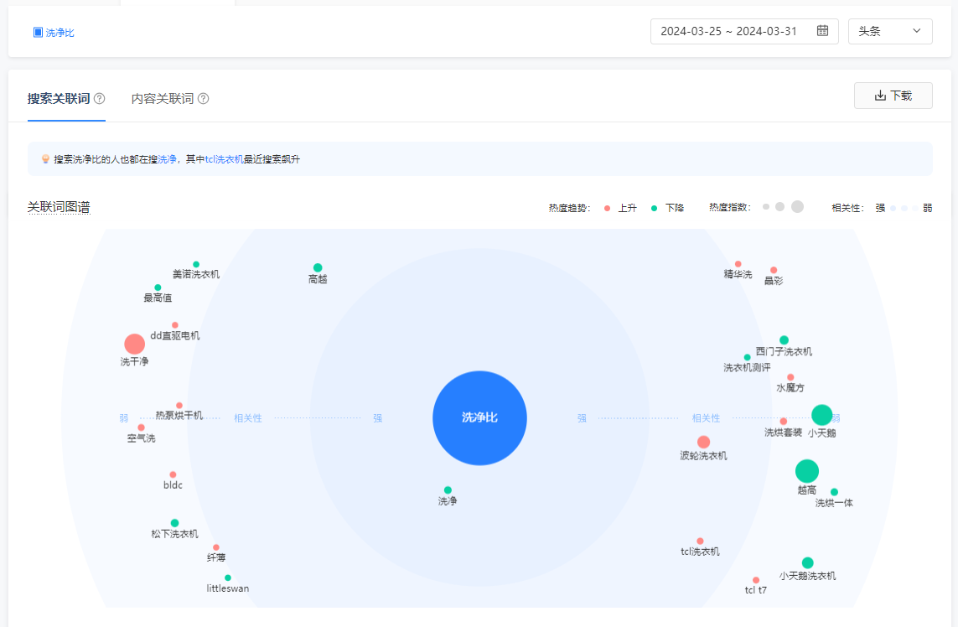
Task: Open the 洗净 link in the tip
Action: (x=167, y=159)
